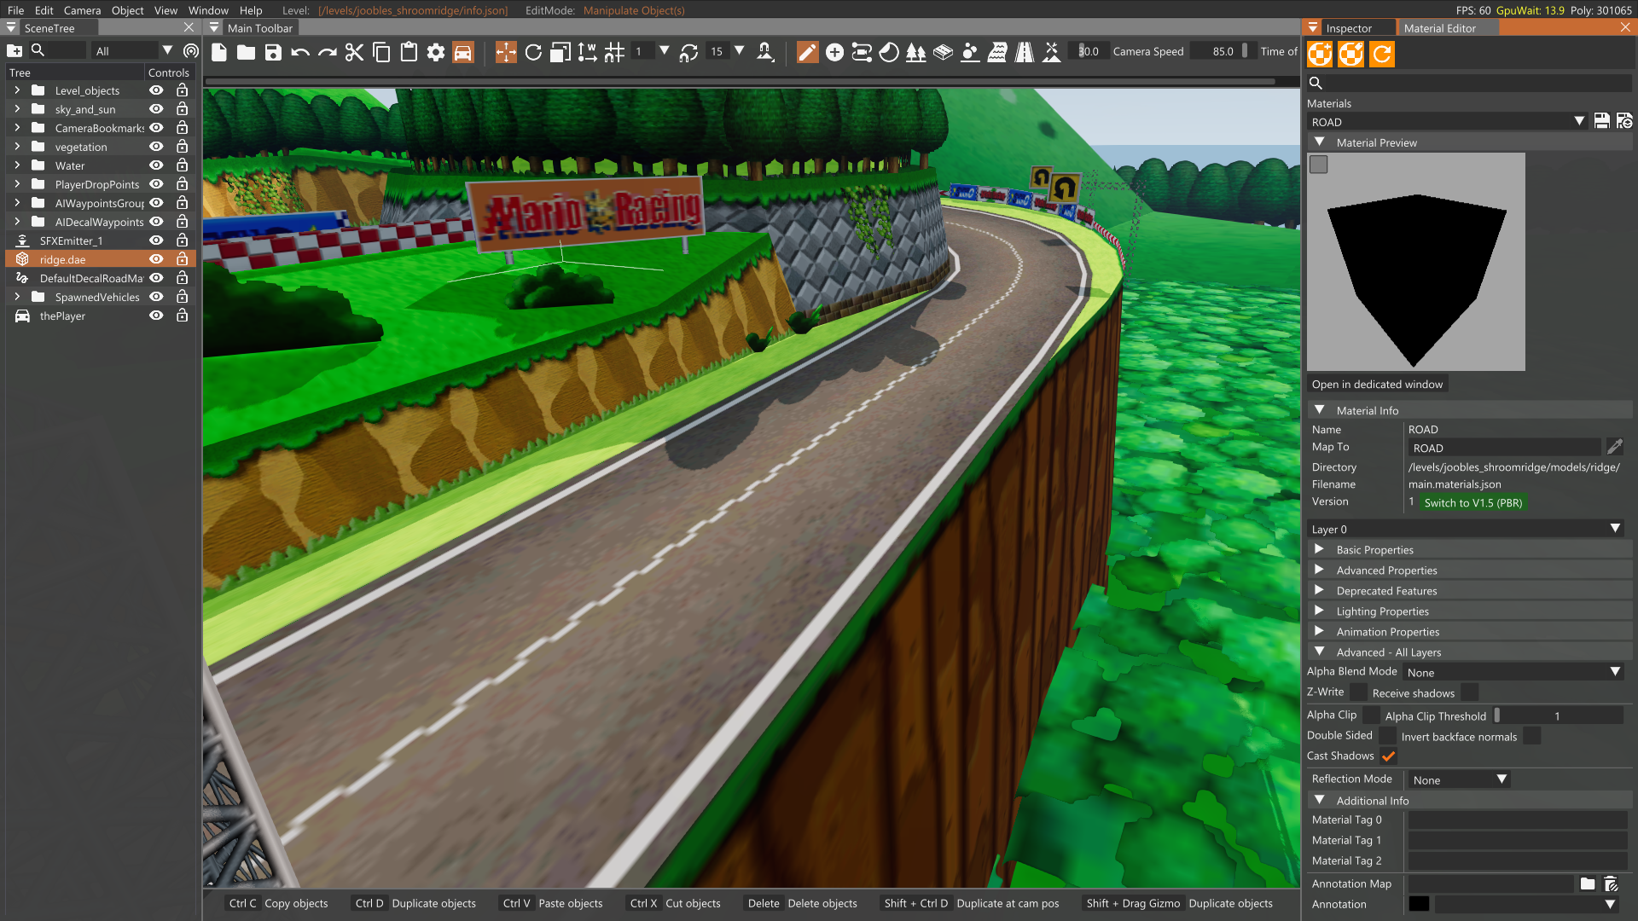Select the Scale object tool
This screenshot has width=1638, height=921.
(x=561, y=53)
